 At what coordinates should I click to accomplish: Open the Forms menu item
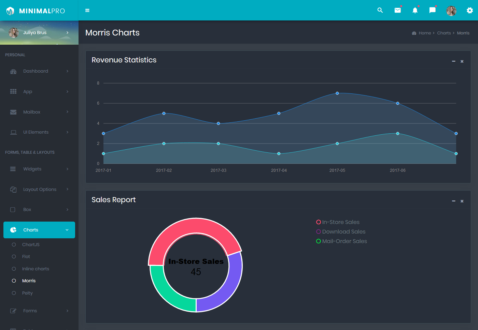pos(39,311)
